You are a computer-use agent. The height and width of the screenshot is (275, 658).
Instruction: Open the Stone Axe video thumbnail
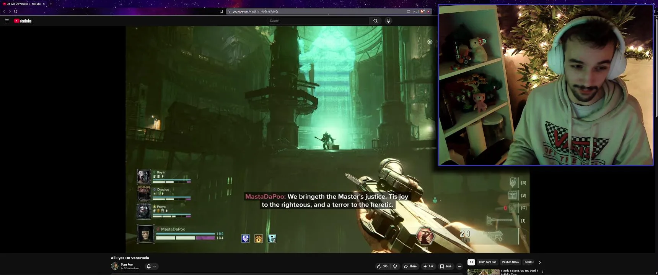(483, 272)
